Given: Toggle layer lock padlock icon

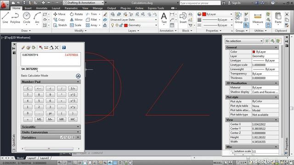Looking at the screenshot, I should [x=121, y=25].
